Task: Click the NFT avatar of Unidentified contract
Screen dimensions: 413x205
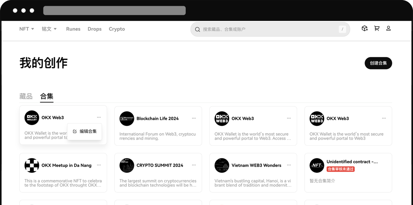Action: click(317, 165)
